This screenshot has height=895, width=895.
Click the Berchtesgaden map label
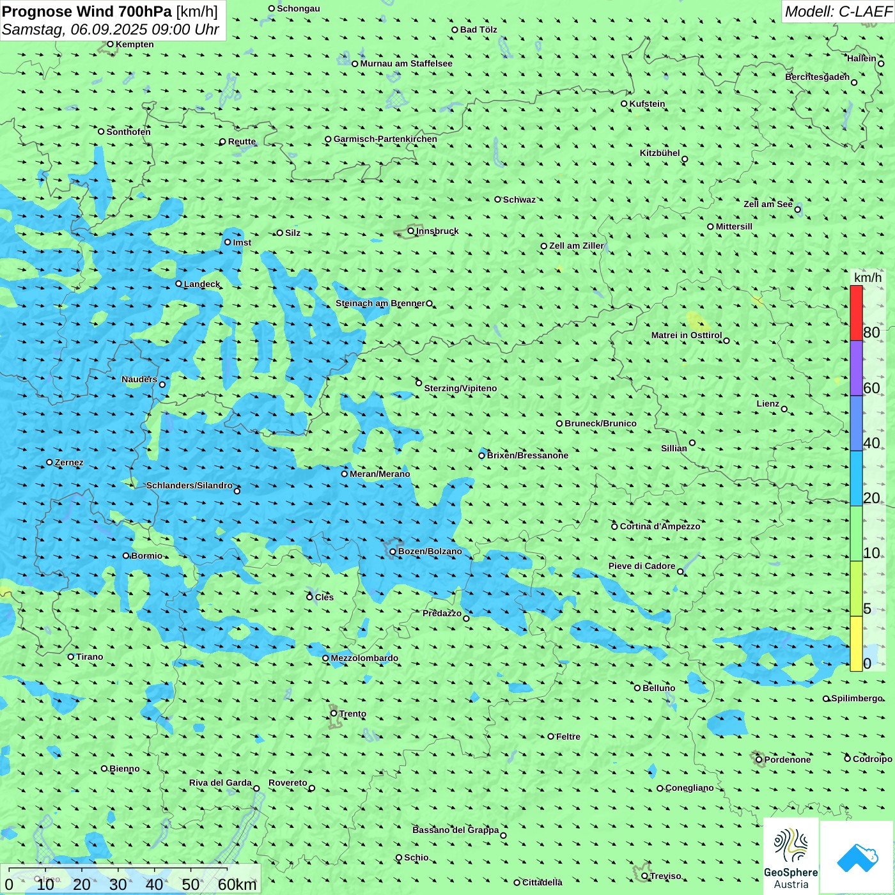(x=817, y=77)
